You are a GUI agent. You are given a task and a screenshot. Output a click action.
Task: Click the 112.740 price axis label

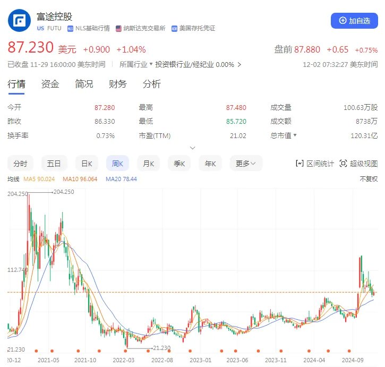coord(18,270)
